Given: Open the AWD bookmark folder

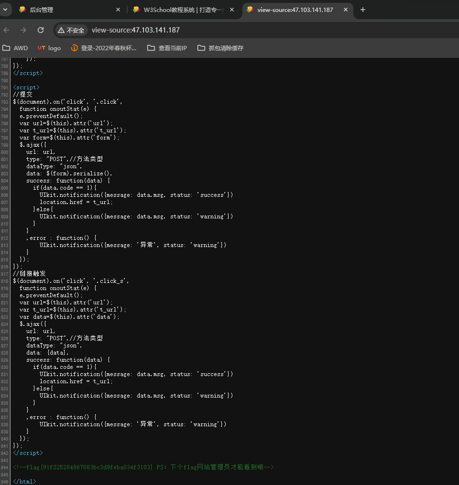Looking at the screenshot, I should pyautogui.click(x=15, y=48).
